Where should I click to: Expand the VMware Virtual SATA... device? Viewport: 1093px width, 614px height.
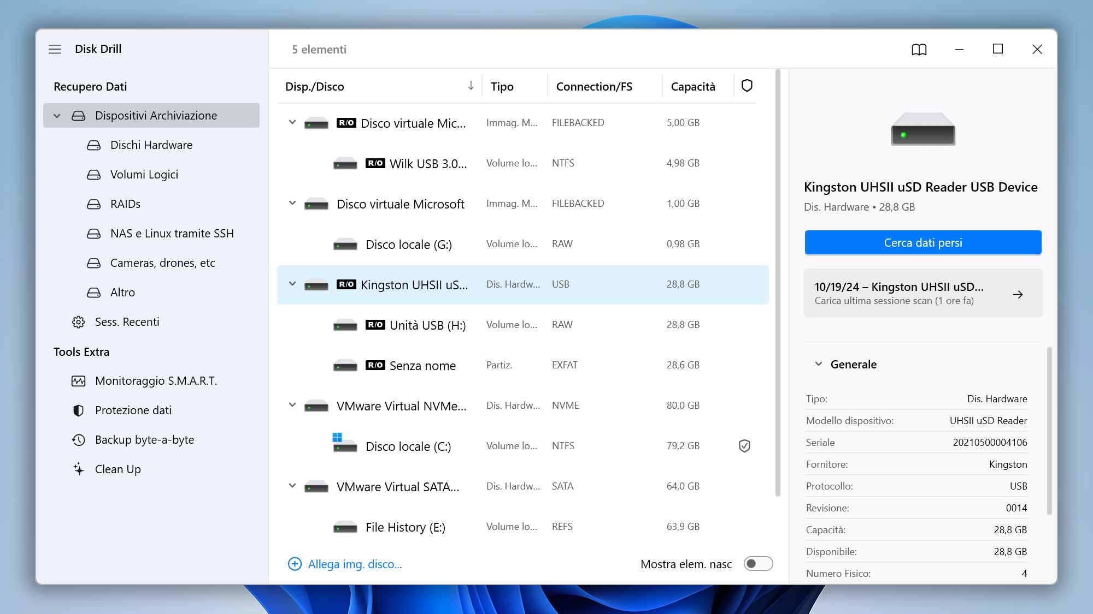click(x=292, y=486)
